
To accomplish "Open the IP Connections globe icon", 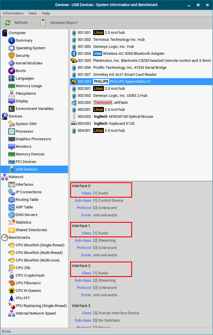I will pyautogui.click(x=12, y=192).
